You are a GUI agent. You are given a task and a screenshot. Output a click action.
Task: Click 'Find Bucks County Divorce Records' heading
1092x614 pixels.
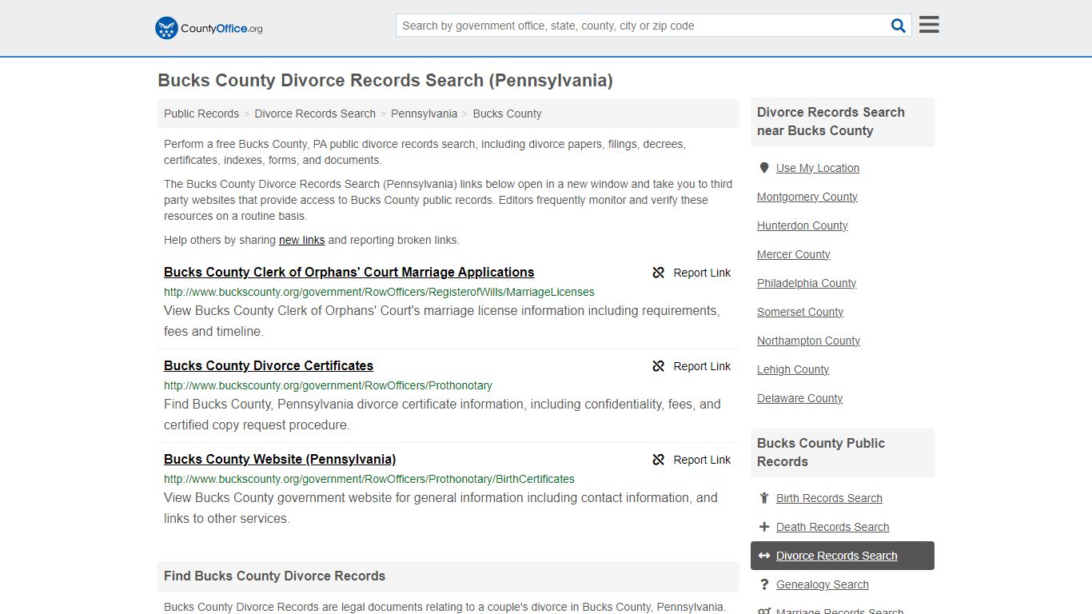click(x=274, y=576)
